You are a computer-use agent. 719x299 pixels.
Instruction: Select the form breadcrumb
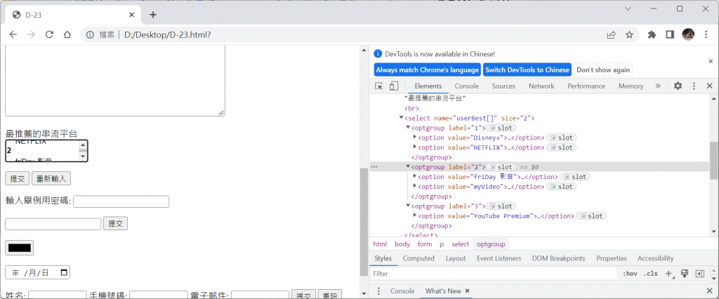[x=425, y=244]
